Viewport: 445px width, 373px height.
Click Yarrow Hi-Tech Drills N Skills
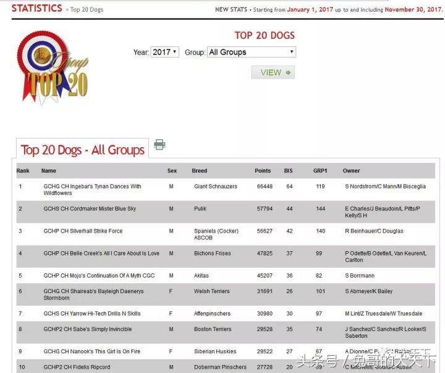[x=92, y=314]
